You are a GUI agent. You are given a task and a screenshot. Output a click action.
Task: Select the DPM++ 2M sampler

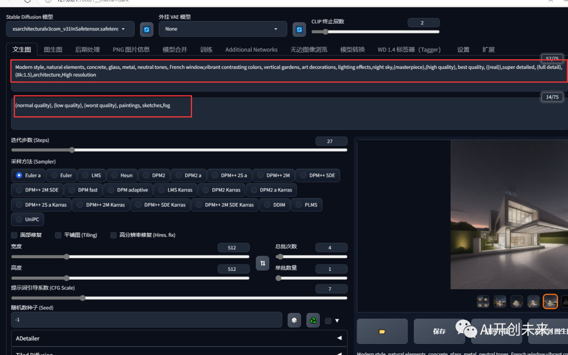click(x=273, y=175)
